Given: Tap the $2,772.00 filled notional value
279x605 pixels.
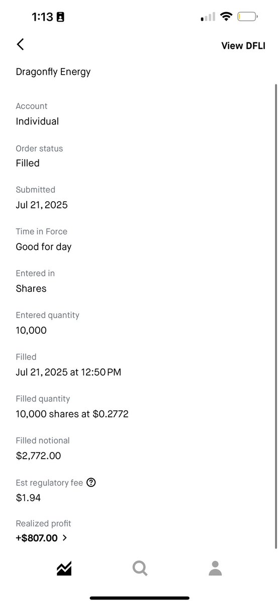Looking at the screenshot, I should (x=38, y=456).
